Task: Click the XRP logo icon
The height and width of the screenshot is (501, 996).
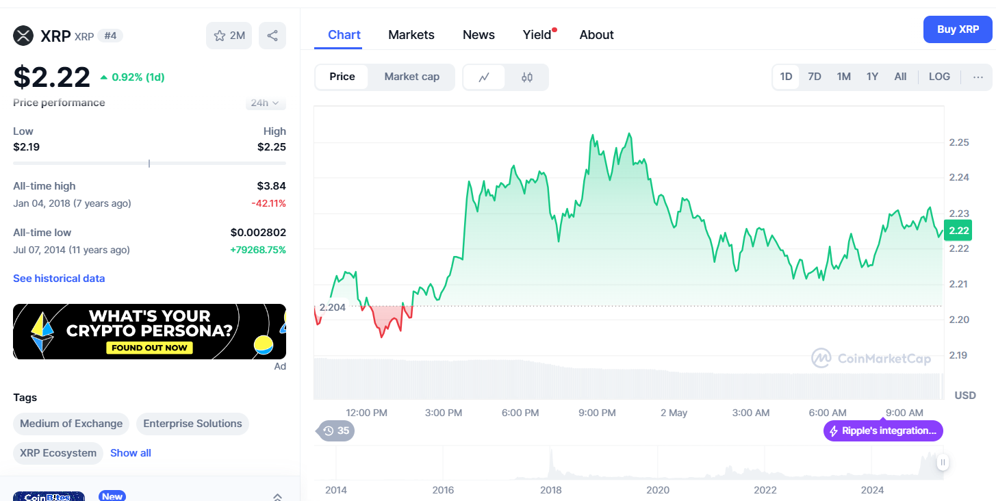Action: pos(23,36)
